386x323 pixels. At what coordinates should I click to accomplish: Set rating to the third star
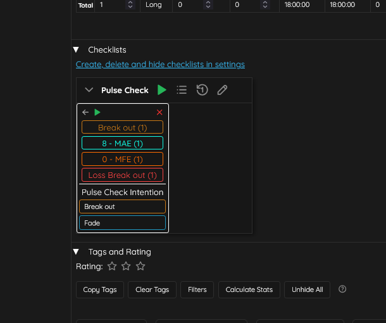(140, 266)
